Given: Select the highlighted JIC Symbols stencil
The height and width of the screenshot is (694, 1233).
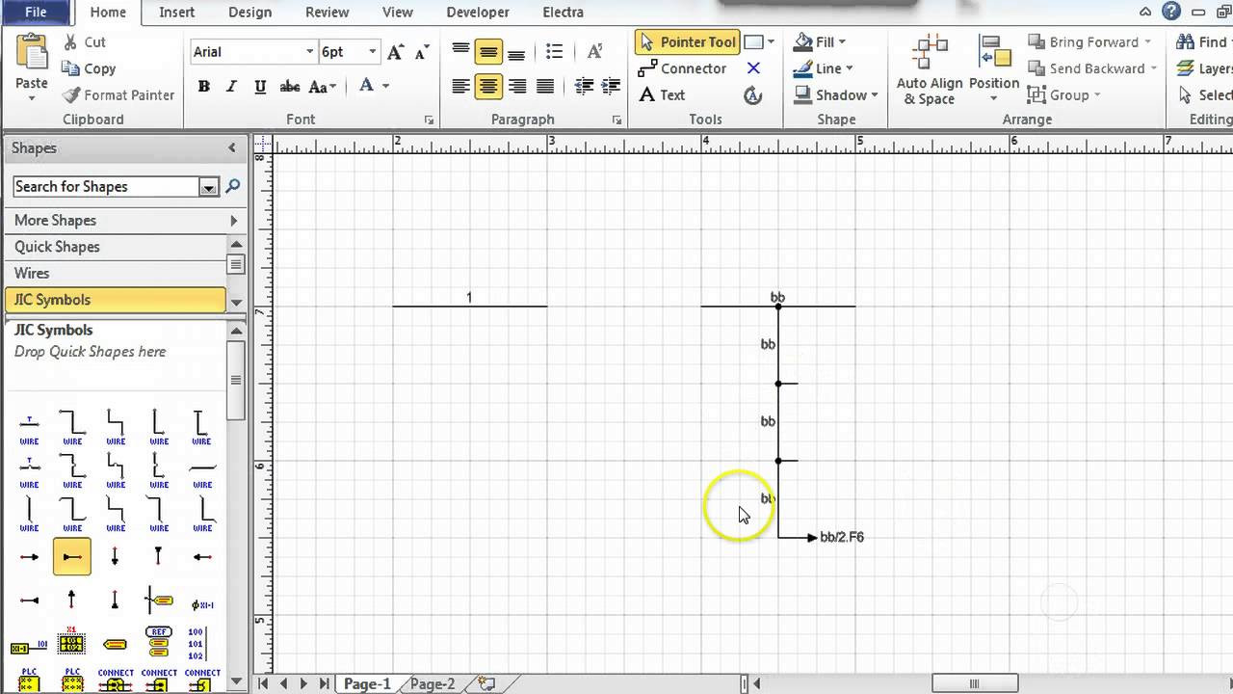Looking at the screenshot, I should click(x=116, y=299).
